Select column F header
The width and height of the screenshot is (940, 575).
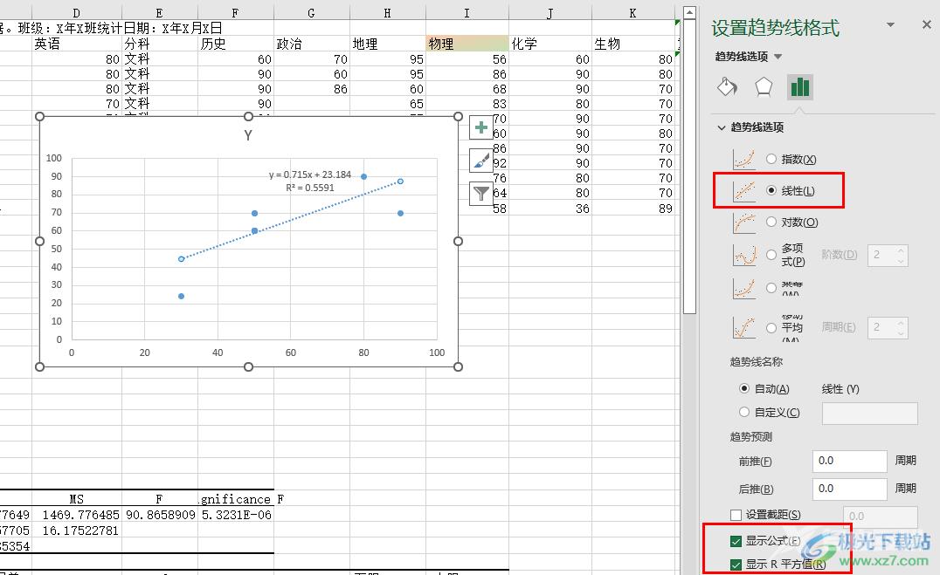pos(236,12)
